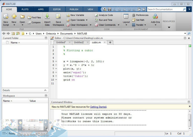The image size is (193, 137).
Task: Click the New Script icon
Action: click(6, 16)
